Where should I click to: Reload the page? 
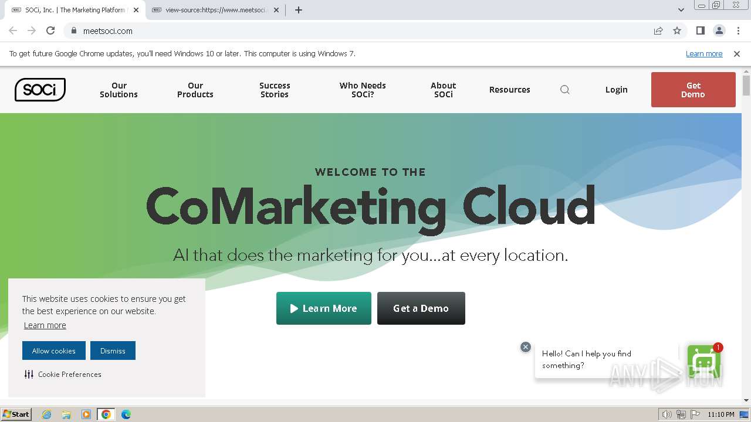pos(50,31)
